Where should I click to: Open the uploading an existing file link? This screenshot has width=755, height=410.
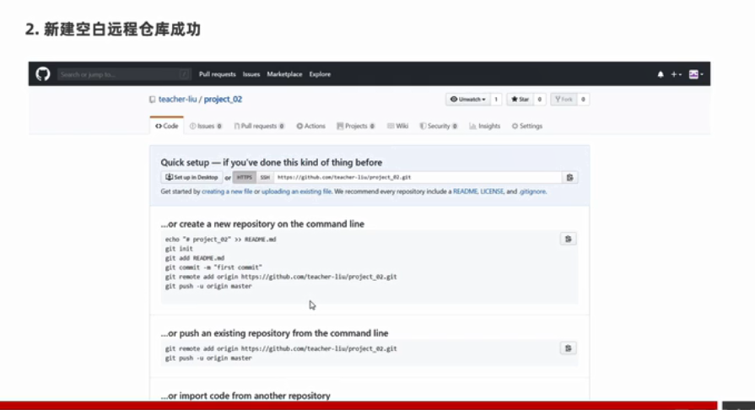tap(296, 192)
